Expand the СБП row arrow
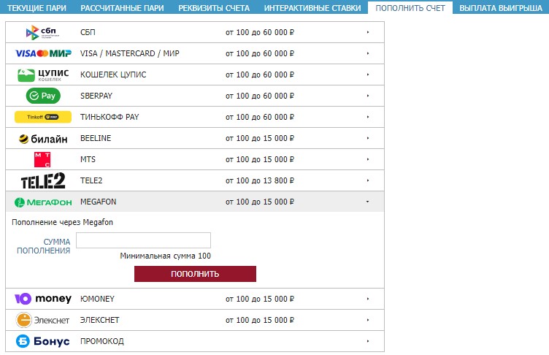 [368, 32]
